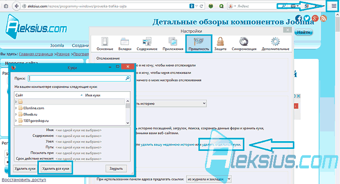340x184 pixels.
Task: Reload the page with the refresh icon
Action: click(x=202, y=6)
